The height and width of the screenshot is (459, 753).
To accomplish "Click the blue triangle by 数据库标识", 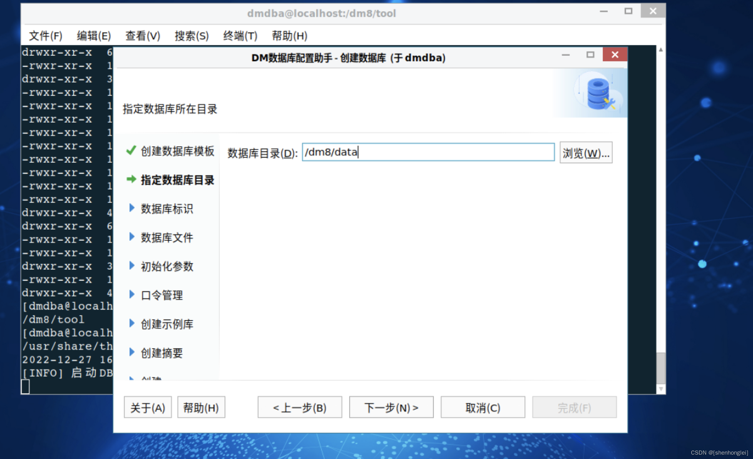I will 132,208.
